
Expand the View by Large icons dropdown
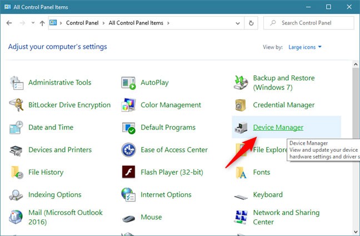[305, 47]
